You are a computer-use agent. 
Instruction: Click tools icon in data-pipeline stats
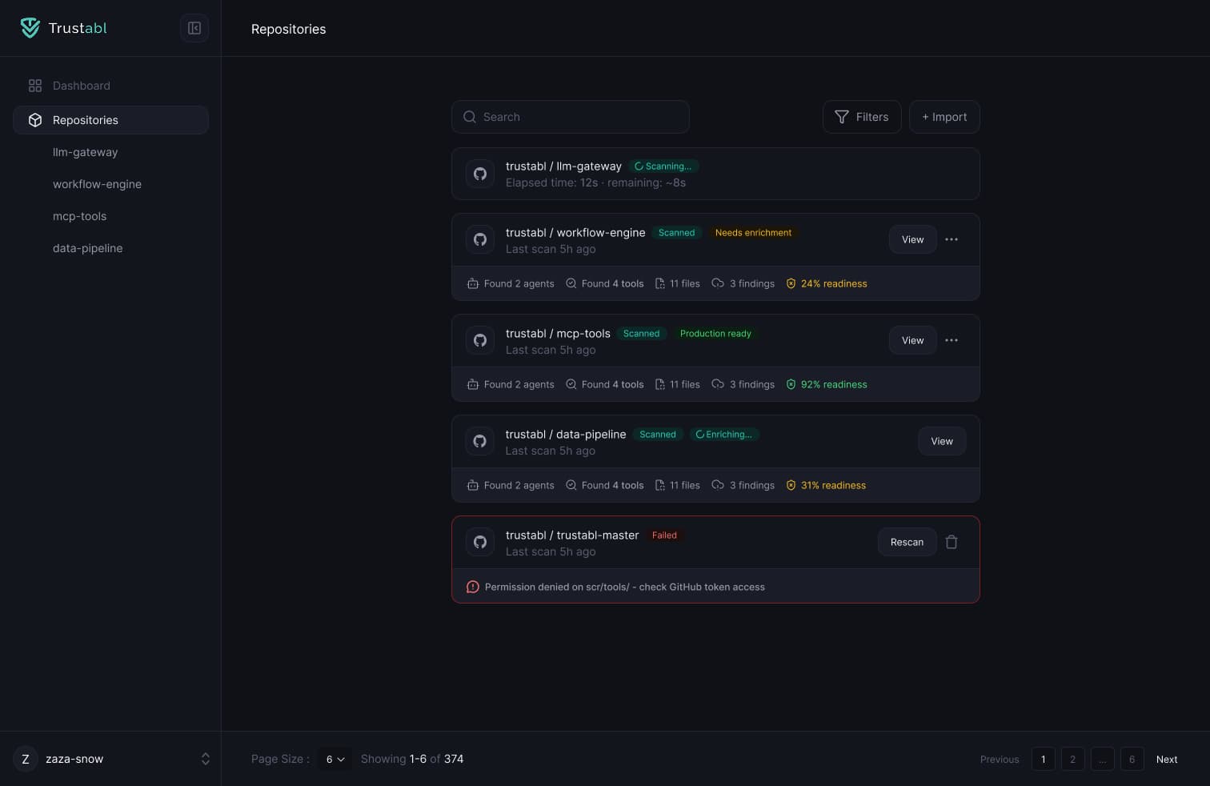pyautogui.click(x=571, y=485)
